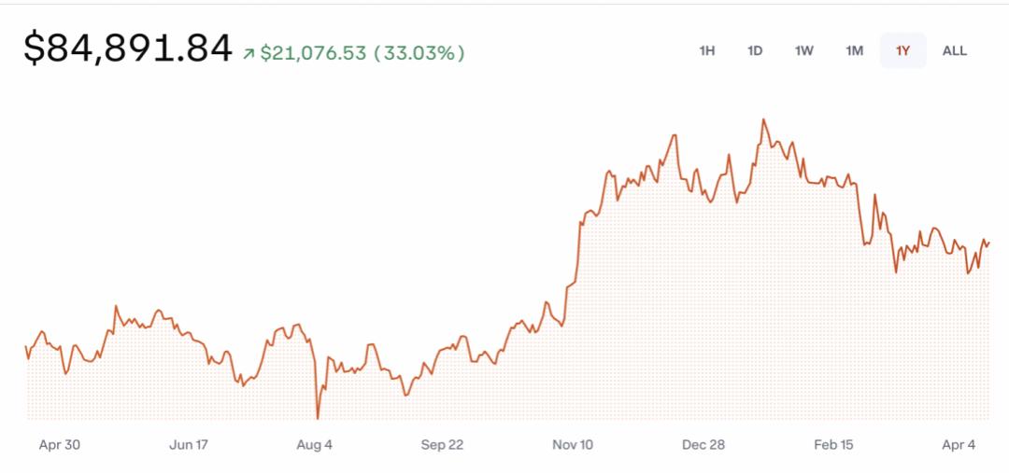Select the Jun 17 axis label
Viewport: 1009px width, 473px height.
tap(188, 445)
